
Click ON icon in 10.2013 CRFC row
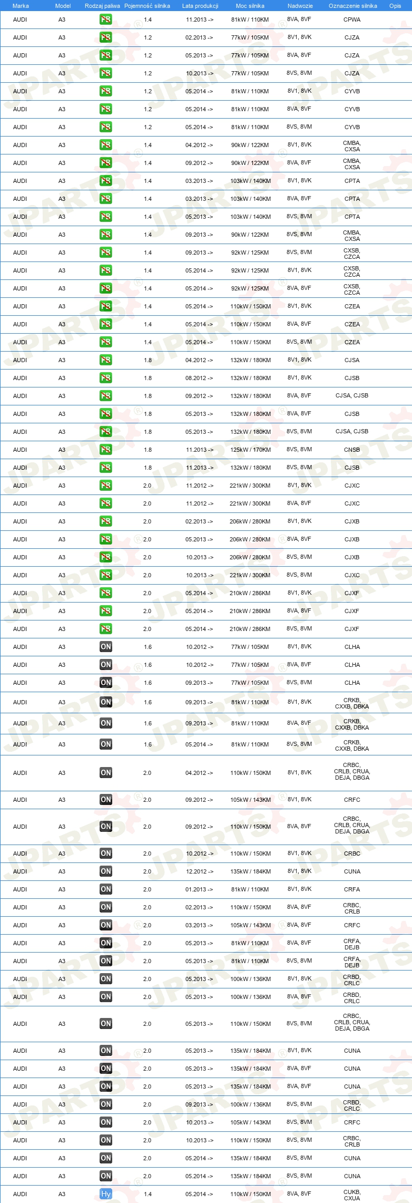(x=105, y=1122)
